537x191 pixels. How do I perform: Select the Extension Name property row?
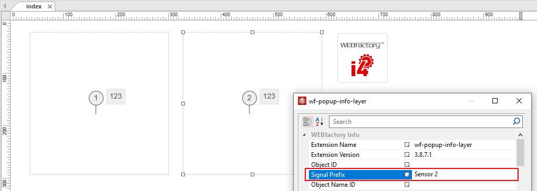pyautogui.click(x=413, y=145)
